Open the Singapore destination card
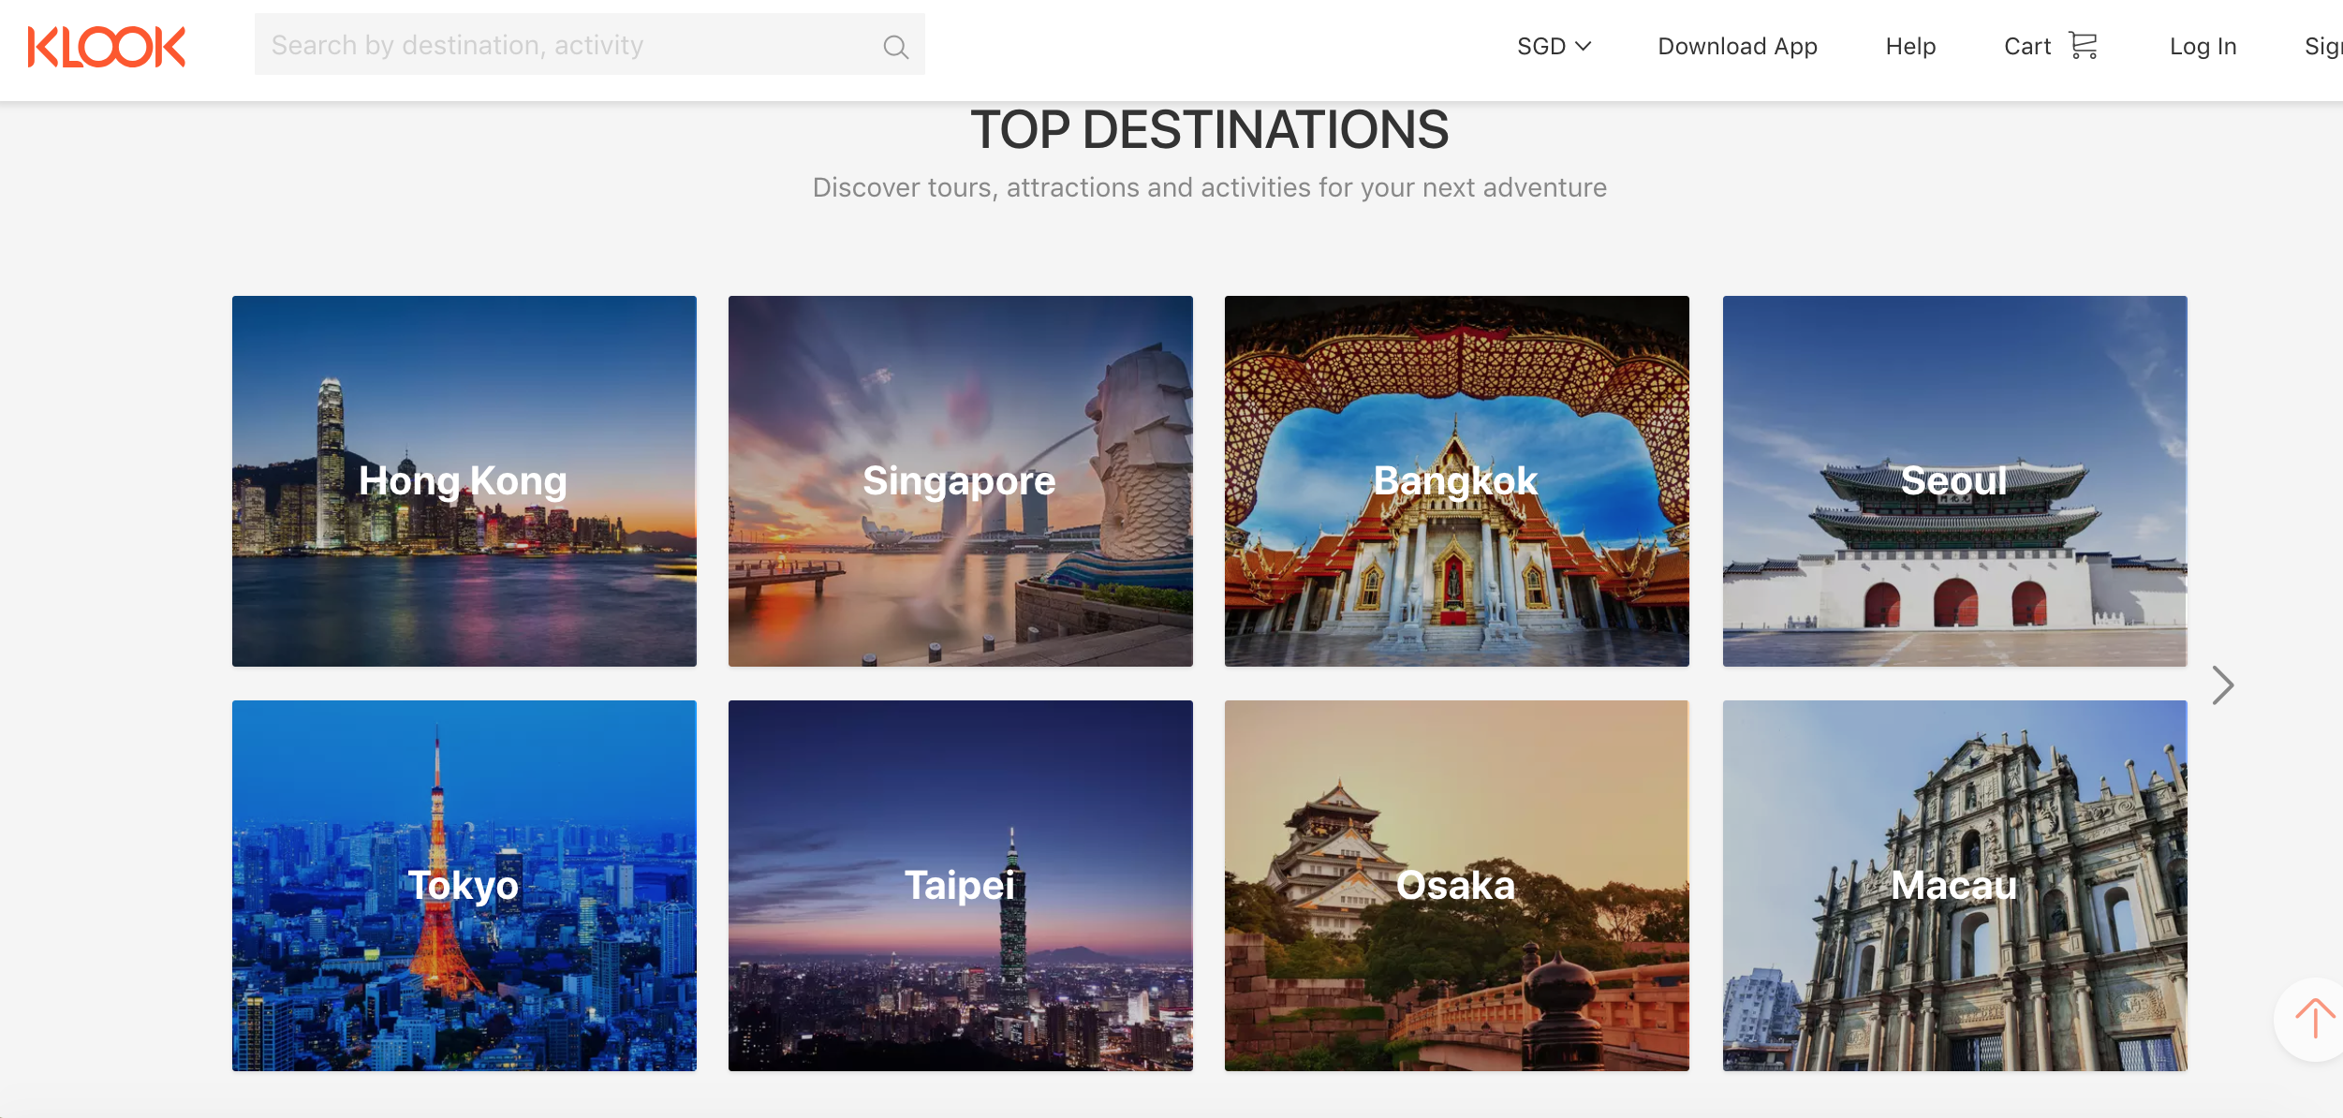 pos(961,481)
